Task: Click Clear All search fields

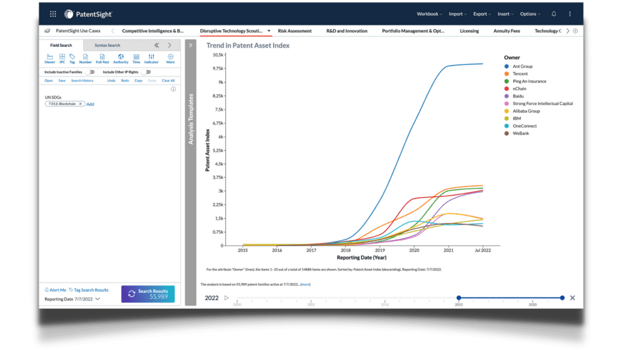Action: tap(168, 81)
